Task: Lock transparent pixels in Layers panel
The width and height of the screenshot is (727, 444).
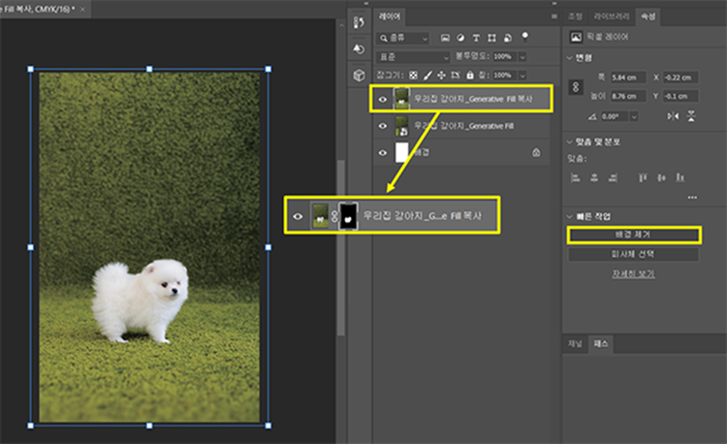Action: pos(414,75)
